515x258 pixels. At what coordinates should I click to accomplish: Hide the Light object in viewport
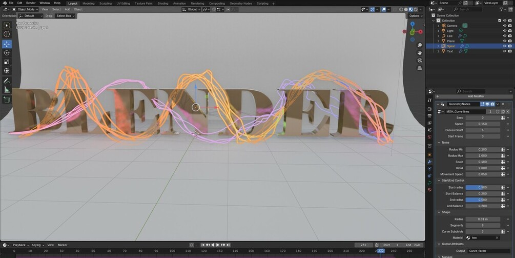coord(505,31)
